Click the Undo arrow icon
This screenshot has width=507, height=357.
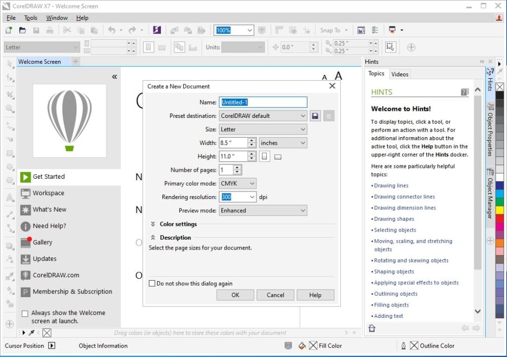coord(111,30)
